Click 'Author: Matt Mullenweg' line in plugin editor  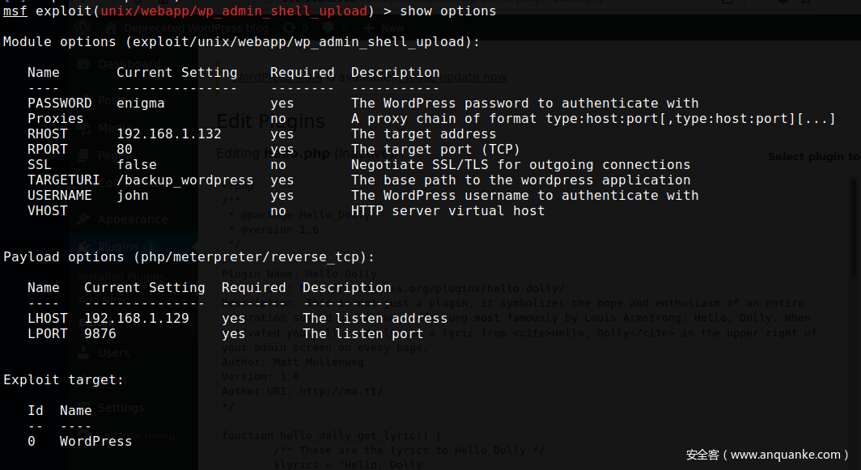pos(293,362)
